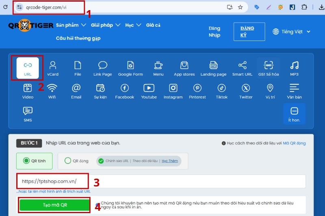
Task: Select the Facebook QR type
Action: [x=125, y=91]
